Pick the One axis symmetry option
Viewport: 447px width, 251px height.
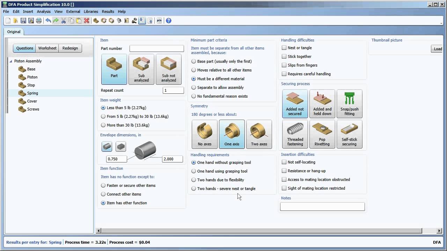click(x=232, y=134)
